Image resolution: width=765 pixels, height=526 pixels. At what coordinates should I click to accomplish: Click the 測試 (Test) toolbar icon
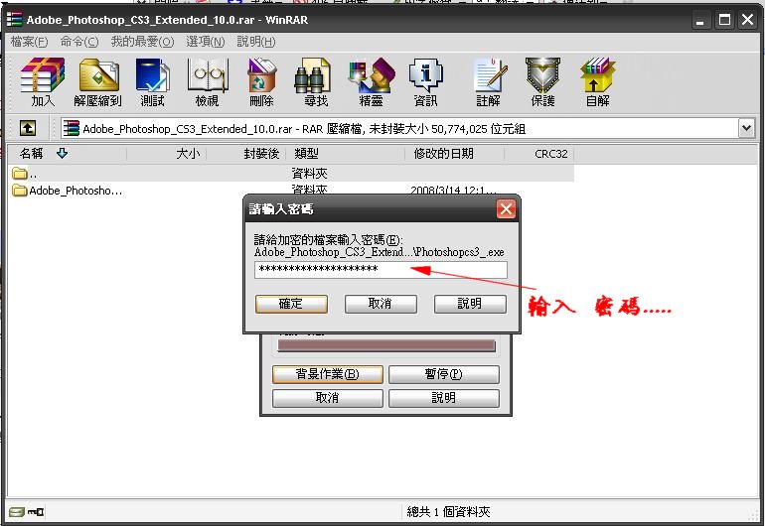click(x=152, y=82)
